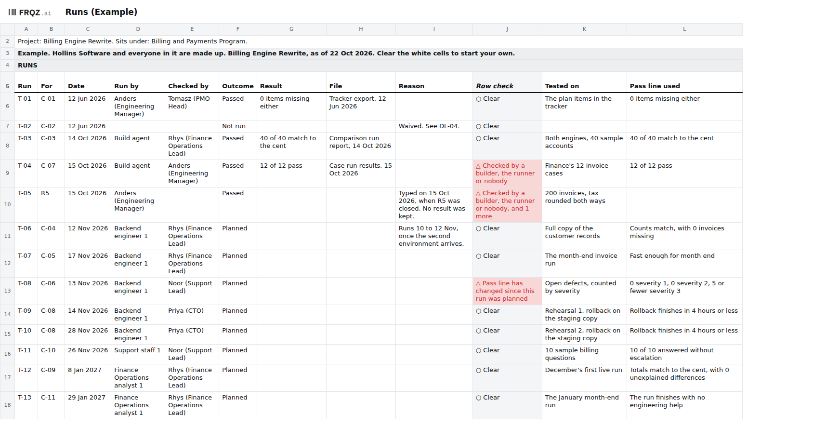Click the "Support staff 1" cell
Image resolution: width=839 pixels, height=427 pixels.
pyautogui.click(x=138, y=354)
